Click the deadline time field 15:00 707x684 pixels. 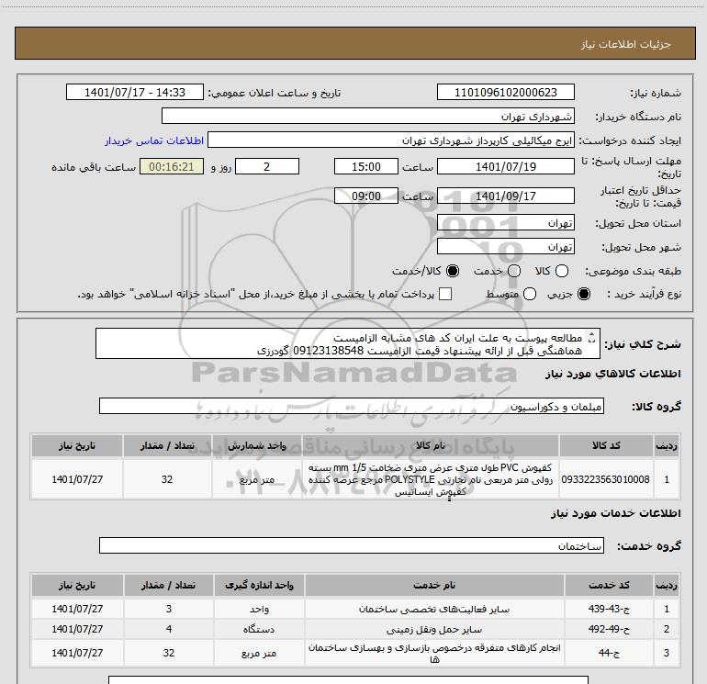[366, 166]
